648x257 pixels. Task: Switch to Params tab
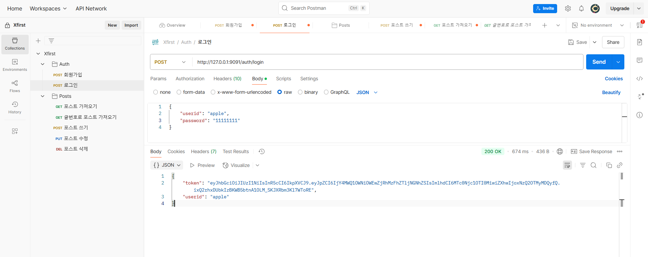click(158, 79)
